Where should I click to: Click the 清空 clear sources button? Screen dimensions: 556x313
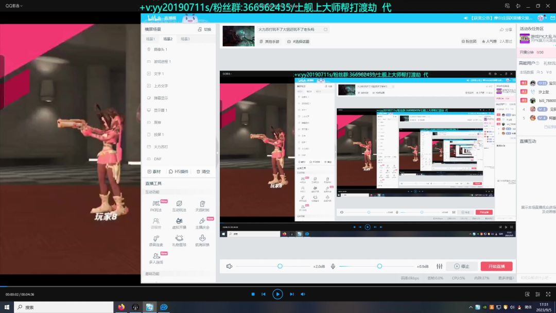point(203,171)
